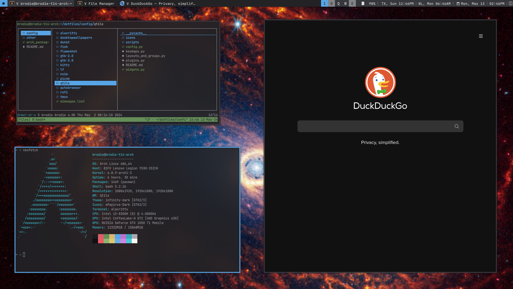This screenshot has width=513, height=289.
Task: Click the NL, Mon 06:46AM clock
Action: click(x=435, y=4)
